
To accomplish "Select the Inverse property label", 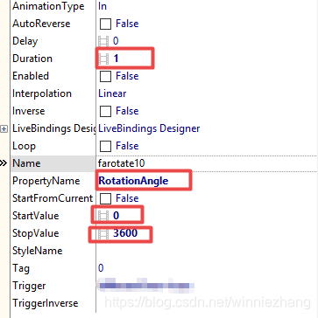I will [28, 111].
